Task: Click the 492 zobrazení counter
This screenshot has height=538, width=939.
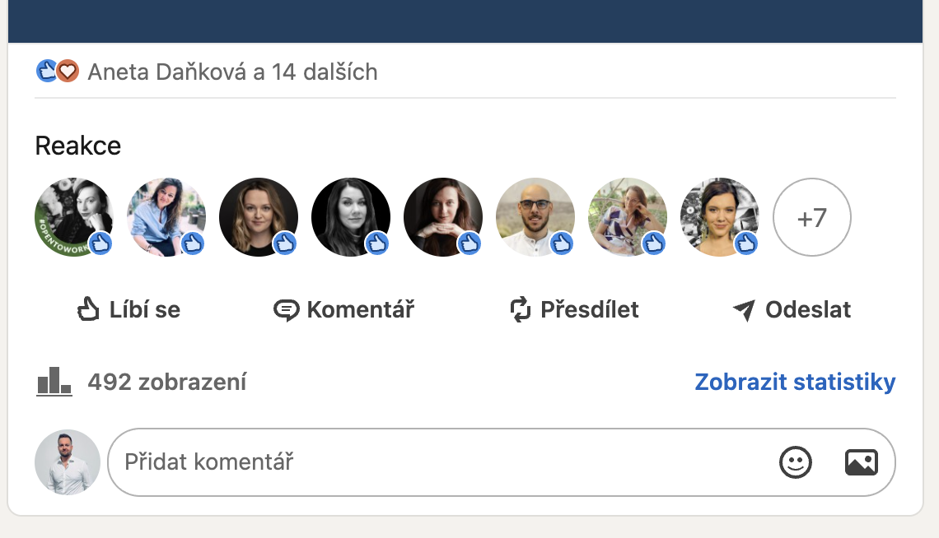Action: (167, 382)
